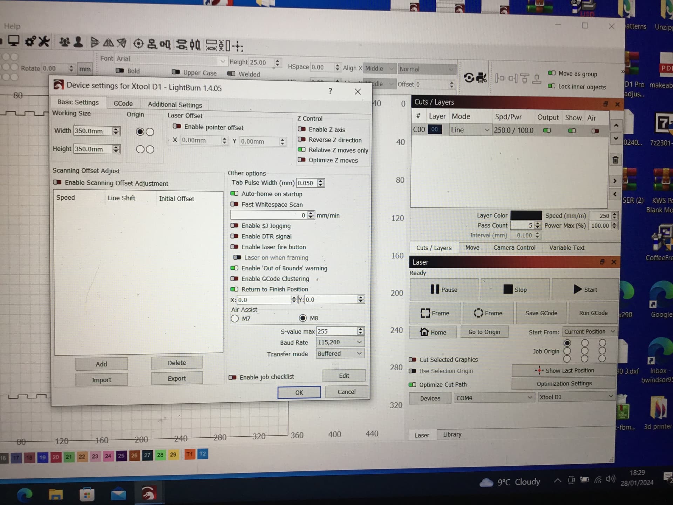Click the Import scanning offset button

pyautogui.click(x=101, y=380)
